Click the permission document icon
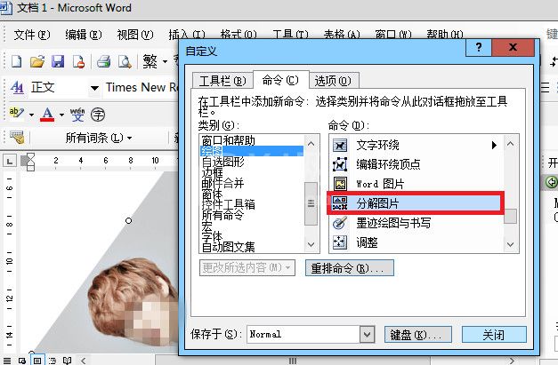 click(78, 61)
